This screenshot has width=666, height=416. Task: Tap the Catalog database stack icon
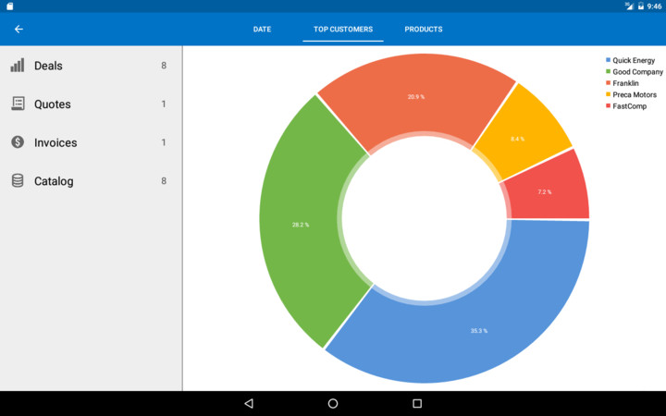[x=18, y=181]
